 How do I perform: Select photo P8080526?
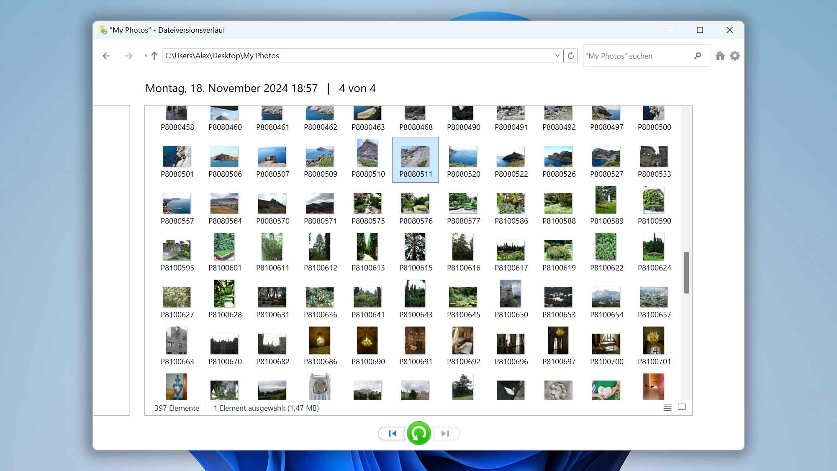coord(559,160)
